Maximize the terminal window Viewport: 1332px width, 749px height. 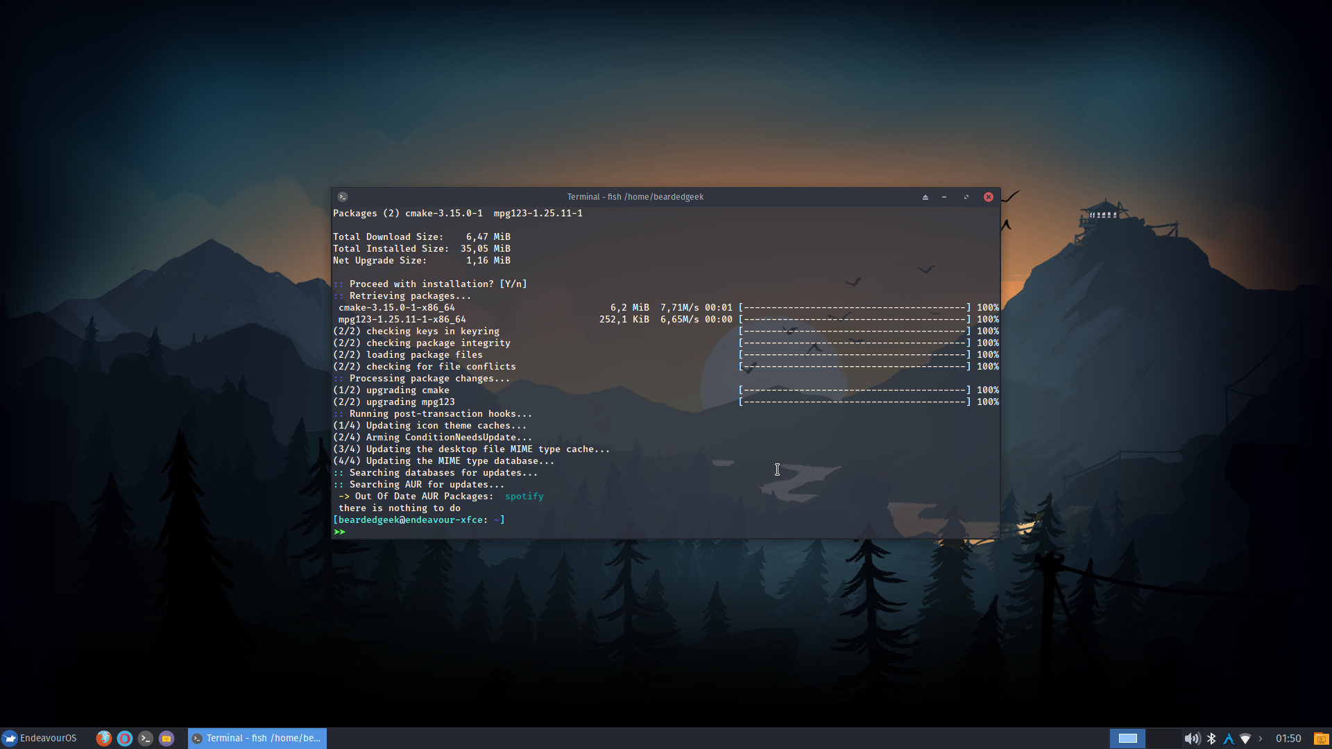click(x=966, y=197)
